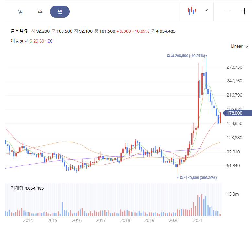
Task: Click the 금호석유 stock name
Action: point(19,31)
